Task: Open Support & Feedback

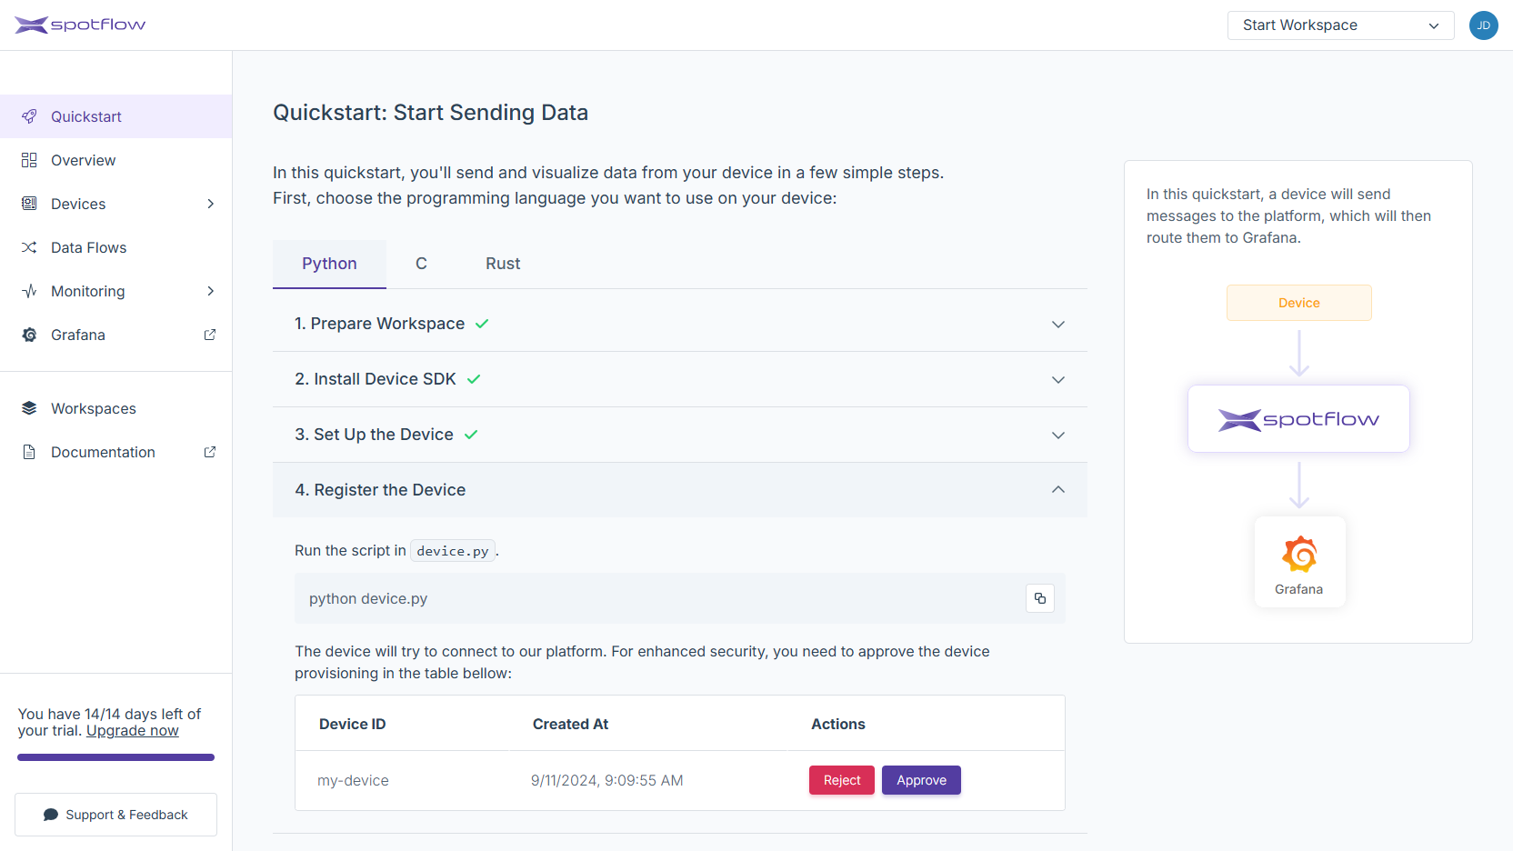Action: coord(115,815)
